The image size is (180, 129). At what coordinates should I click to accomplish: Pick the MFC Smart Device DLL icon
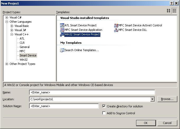coord(116,30)
